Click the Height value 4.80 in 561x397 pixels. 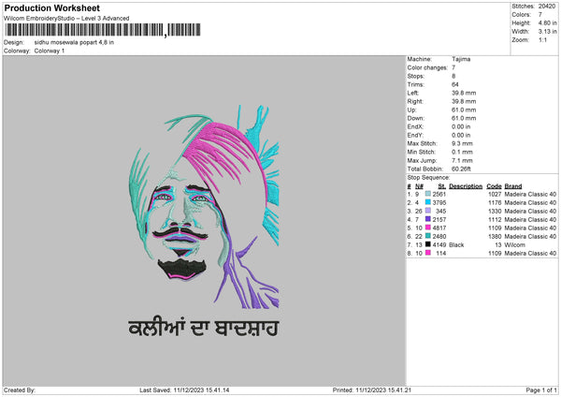click(x=547, y=22)
